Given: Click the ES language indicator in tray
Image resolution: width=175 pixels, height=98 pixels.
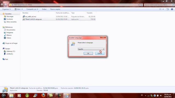Looking at the screenshot, I should pos(142,95).
